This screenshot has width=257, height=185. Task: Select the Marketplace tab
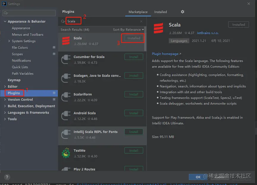(x=138, y=12)
